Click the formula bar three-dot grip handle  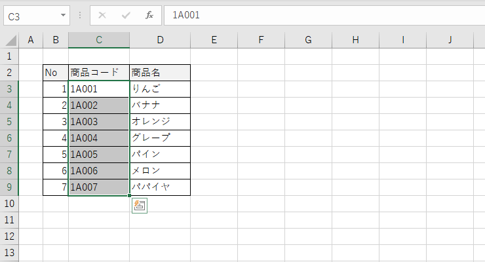pyautogui.click(x=80, y=15)
